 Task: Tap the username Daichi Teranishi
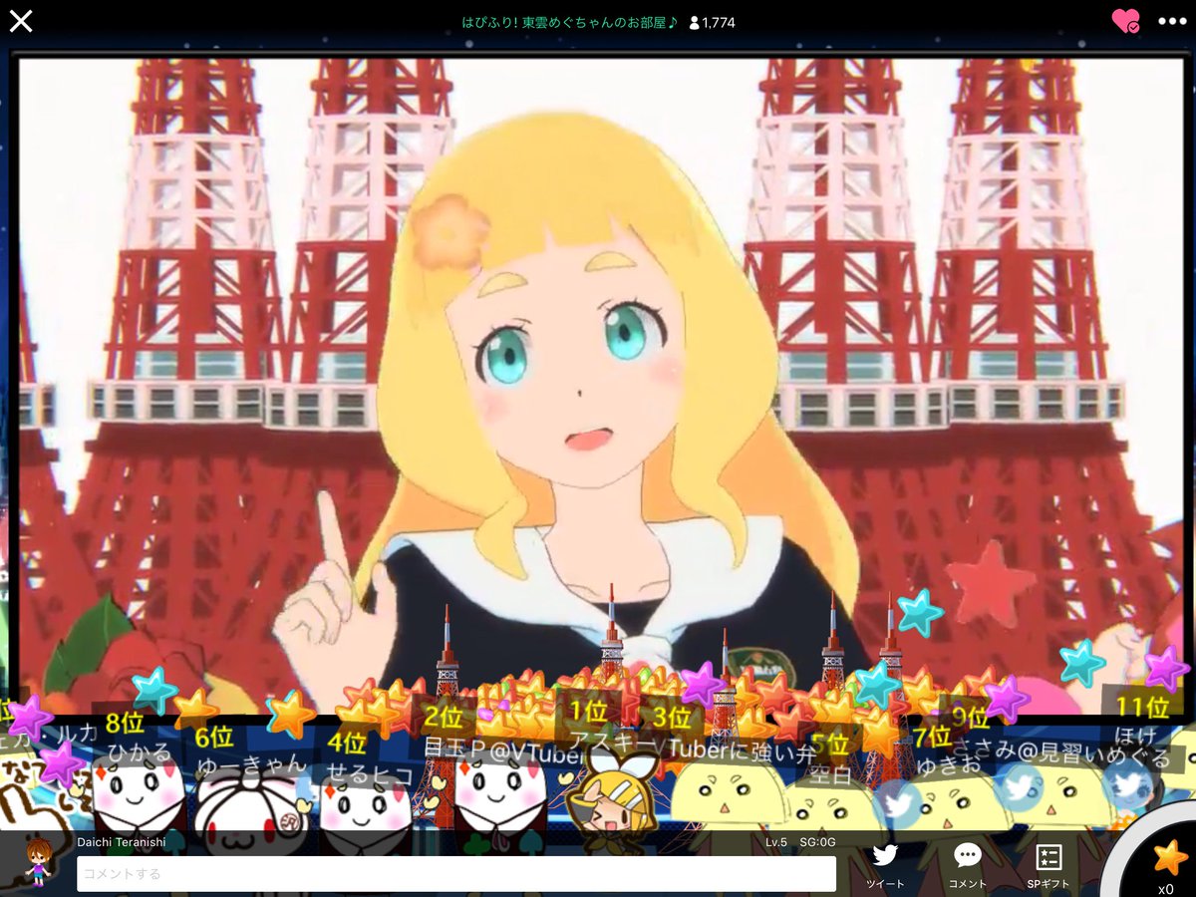pyautogui.click(x=120, y=842)
